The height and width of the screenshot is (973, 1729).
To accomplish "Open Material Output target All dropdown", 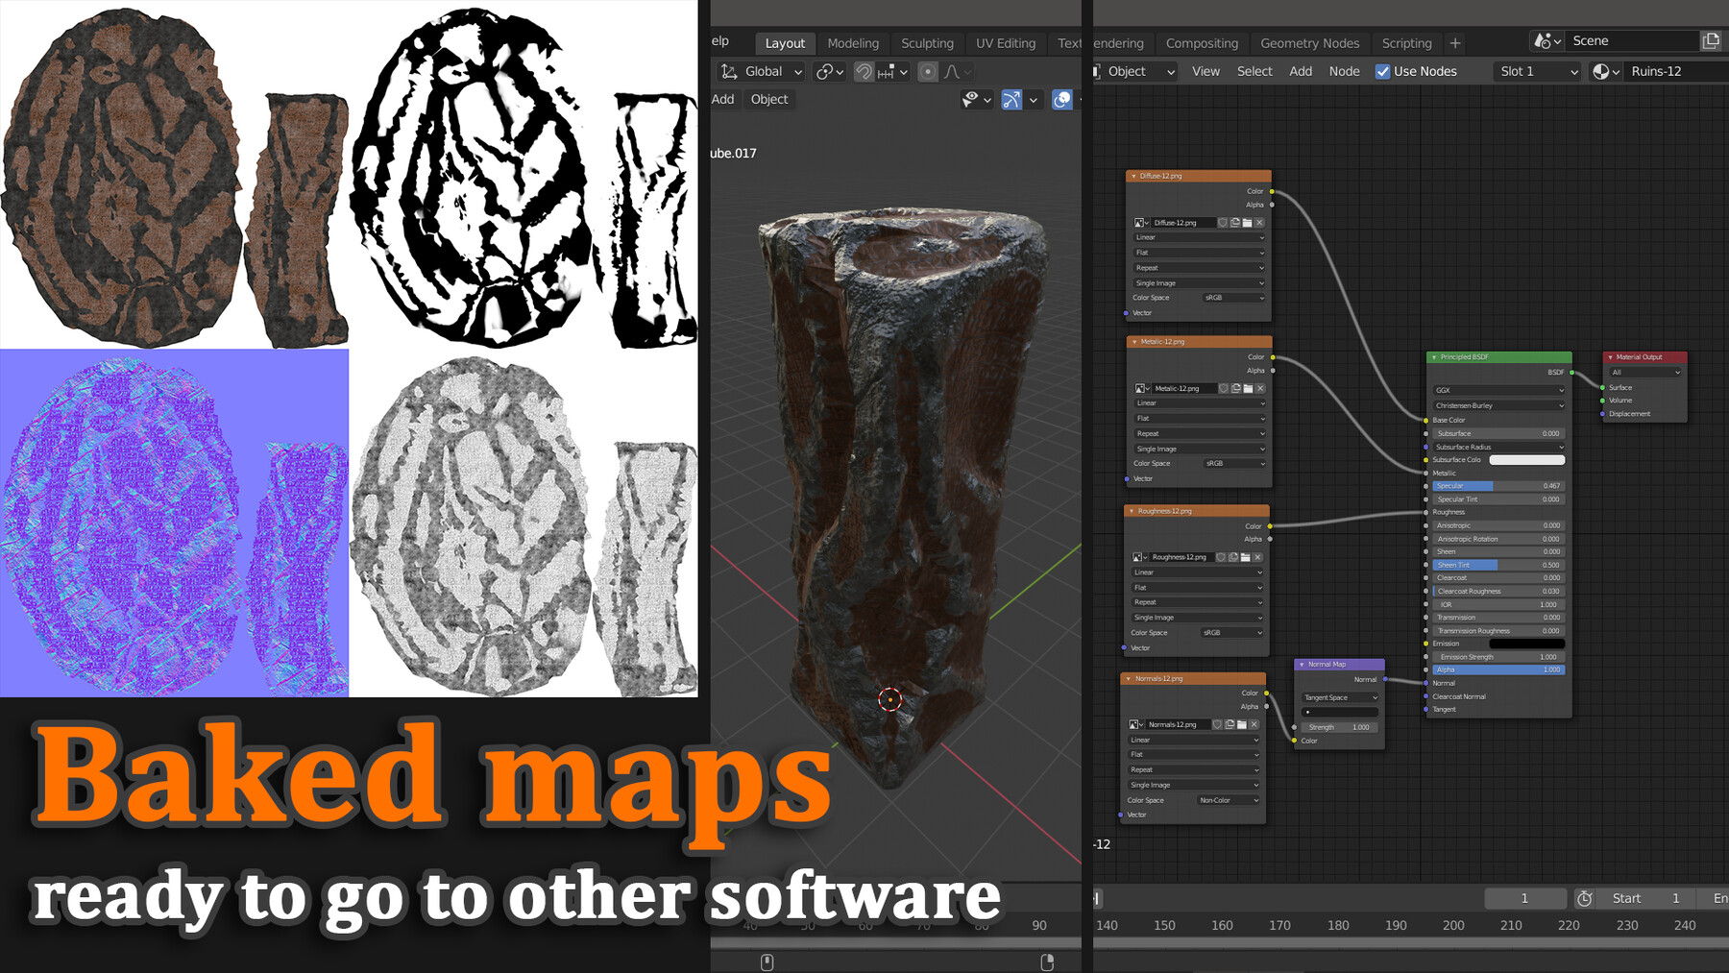I will pos(1646,373).
